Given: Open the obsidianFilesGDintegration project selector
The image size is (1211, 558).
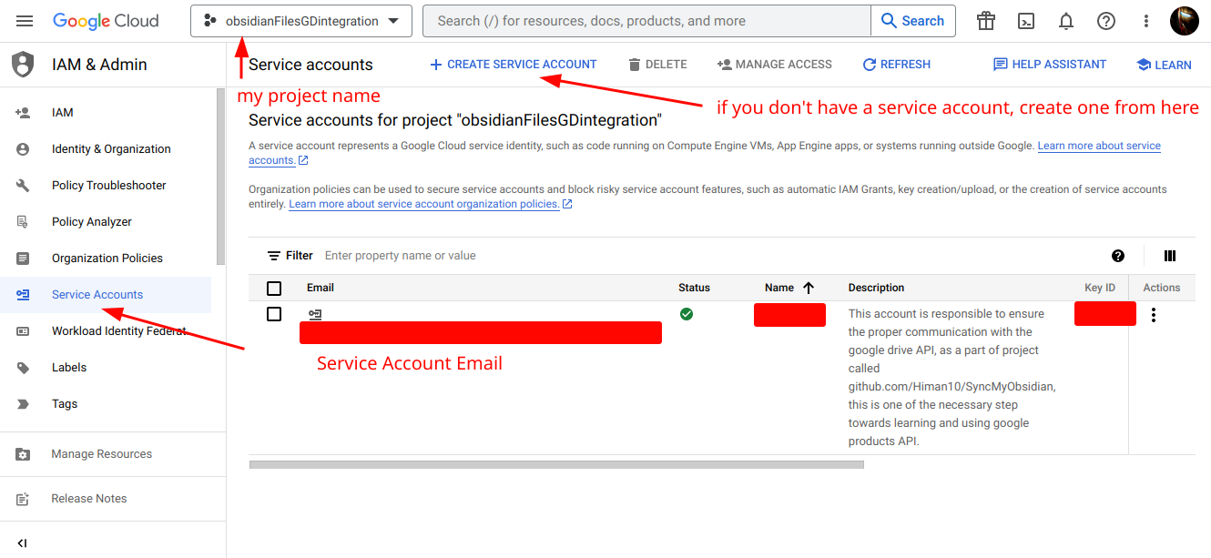Looking at the screenshot, I should pos(301,21).
